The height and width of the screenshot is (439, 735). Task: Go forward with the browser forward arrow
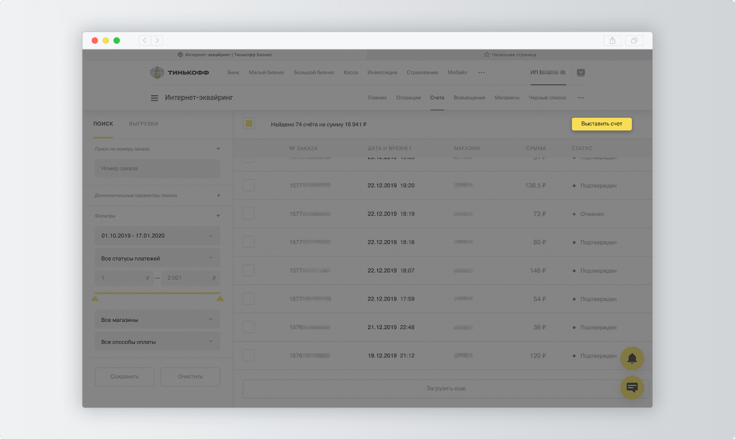[157, 40]
